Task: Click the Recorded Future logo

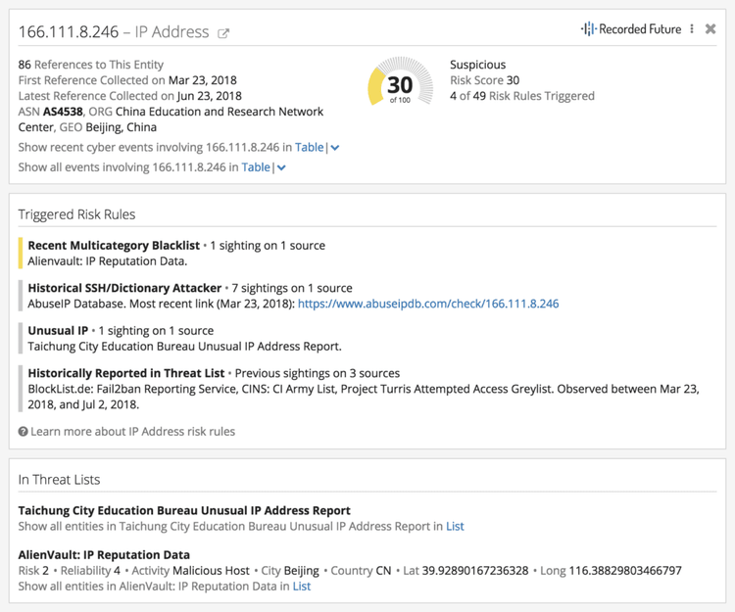Action: 630,29
